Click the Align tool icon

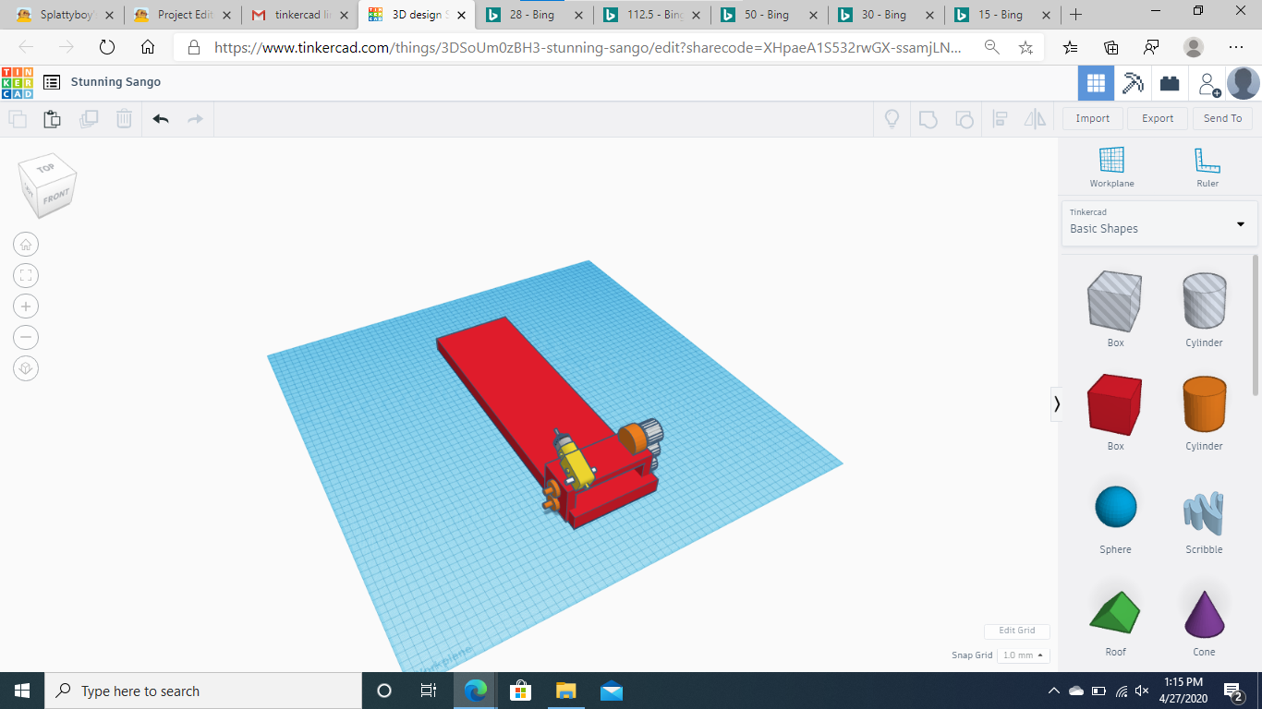point(1000,119)
